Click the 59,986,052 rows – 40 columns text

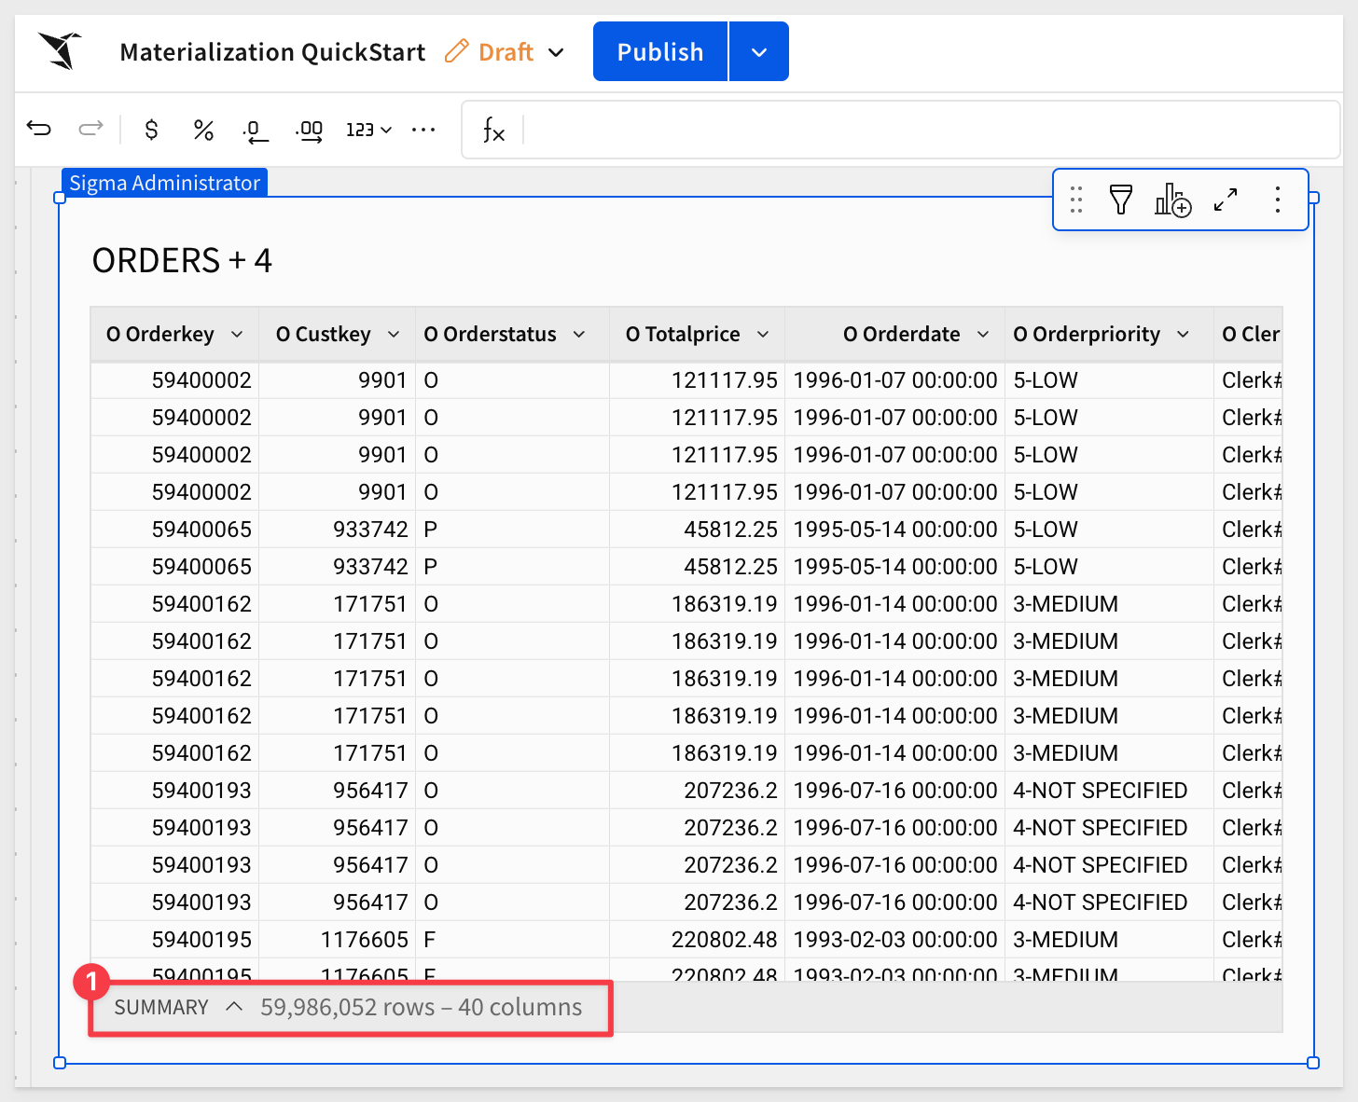click(x=422, y=1007)
